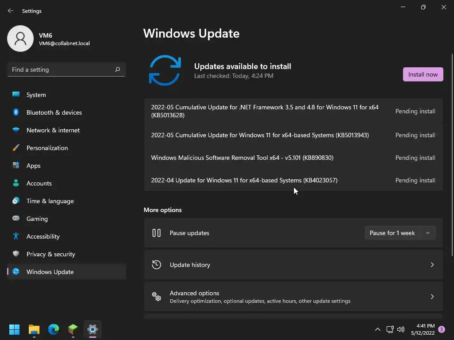454x340 pixels.
Task: Click the System icon in sidebar
Action: pos(16,95)
